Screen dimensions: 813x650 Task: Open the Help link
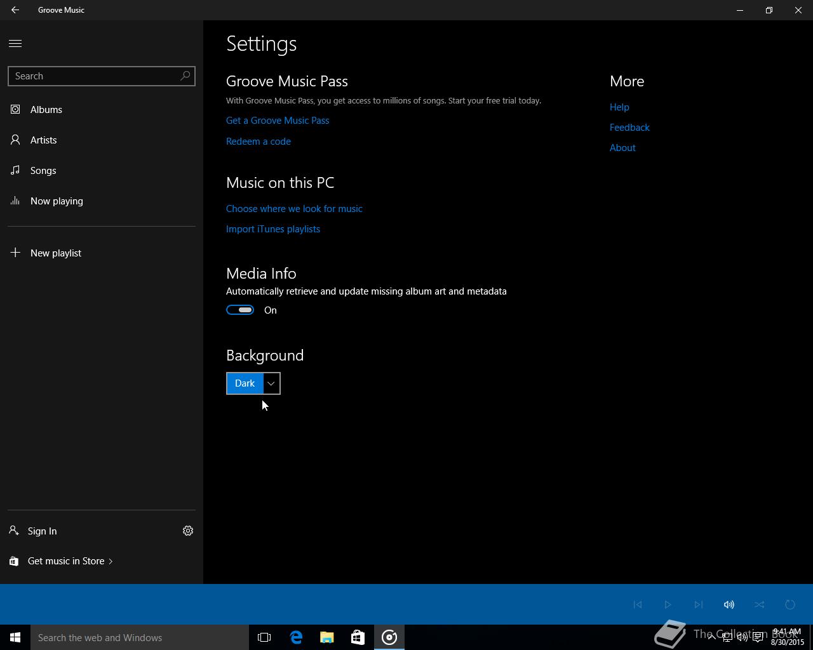tap(619, 107)
